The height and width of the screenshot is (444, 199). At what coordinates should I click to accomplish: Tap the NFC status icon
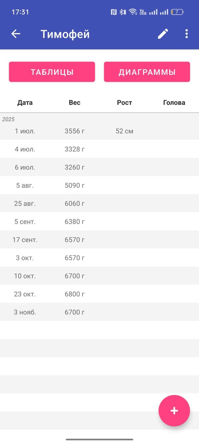(114, 12)
